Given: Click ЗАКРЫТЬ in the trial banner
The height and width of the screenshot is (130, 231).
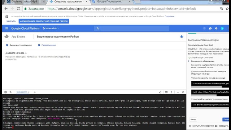Looking at the screenshot, I should [x=11, y=21].
